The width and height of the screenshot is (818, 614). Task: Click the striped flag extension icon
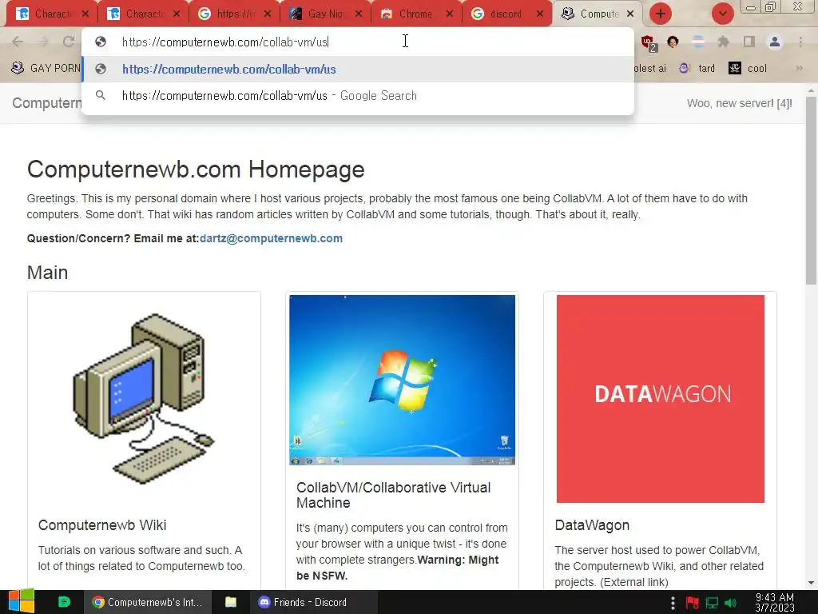coord(698,42)
